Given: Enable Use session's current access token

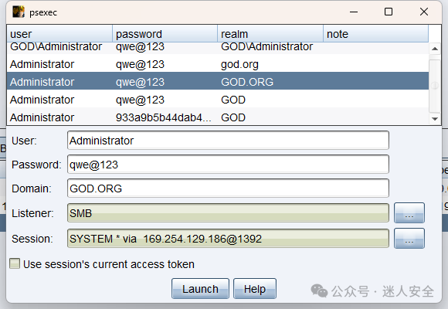Looking at the screenshot, I should [15, 263].
